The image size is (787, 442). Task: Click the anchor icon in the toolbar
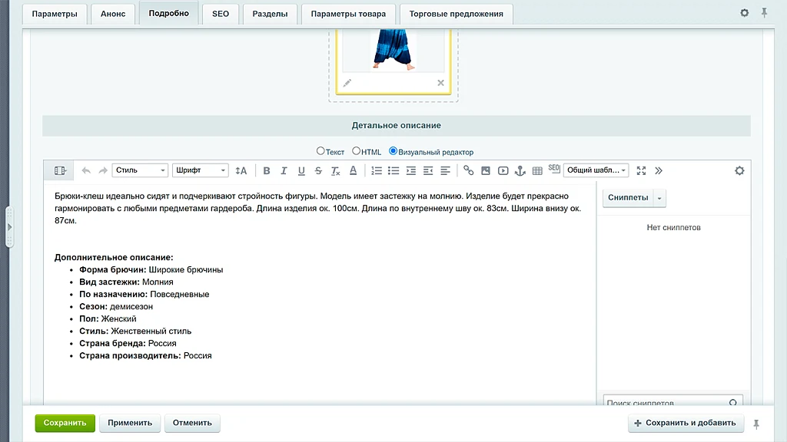pos(520,171)
